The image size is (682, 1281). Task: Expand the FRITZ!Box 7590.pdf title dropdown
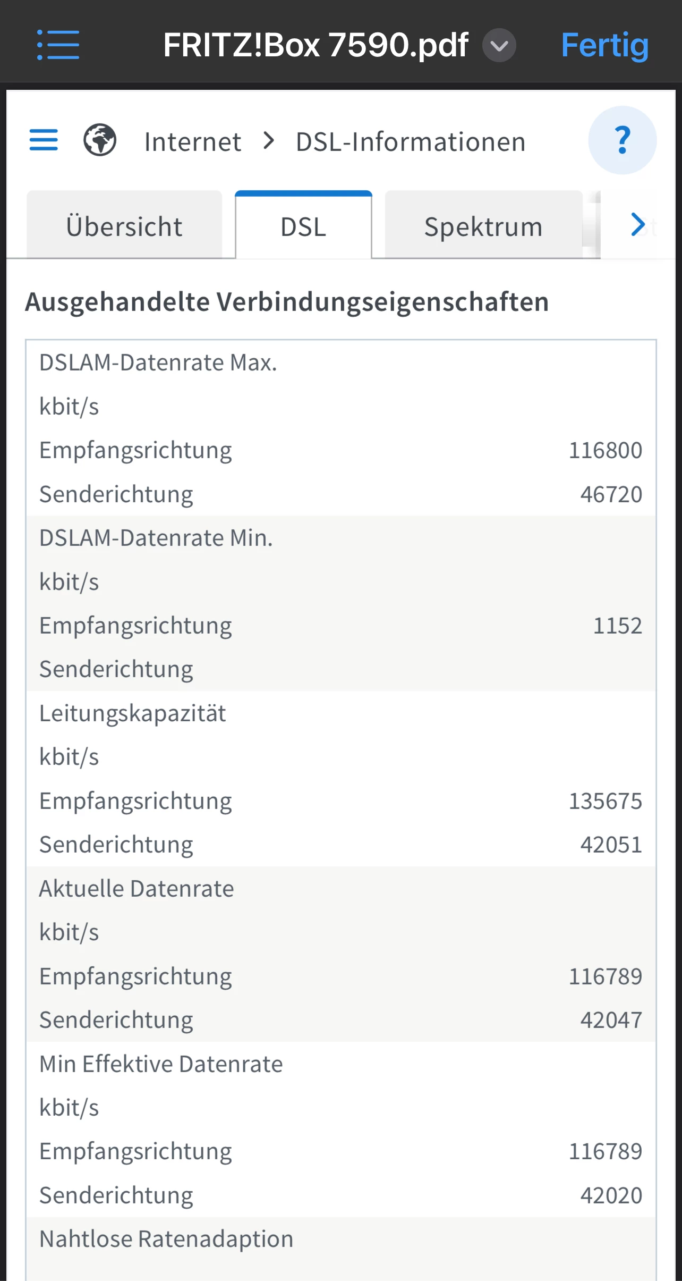tap(499, 46)
